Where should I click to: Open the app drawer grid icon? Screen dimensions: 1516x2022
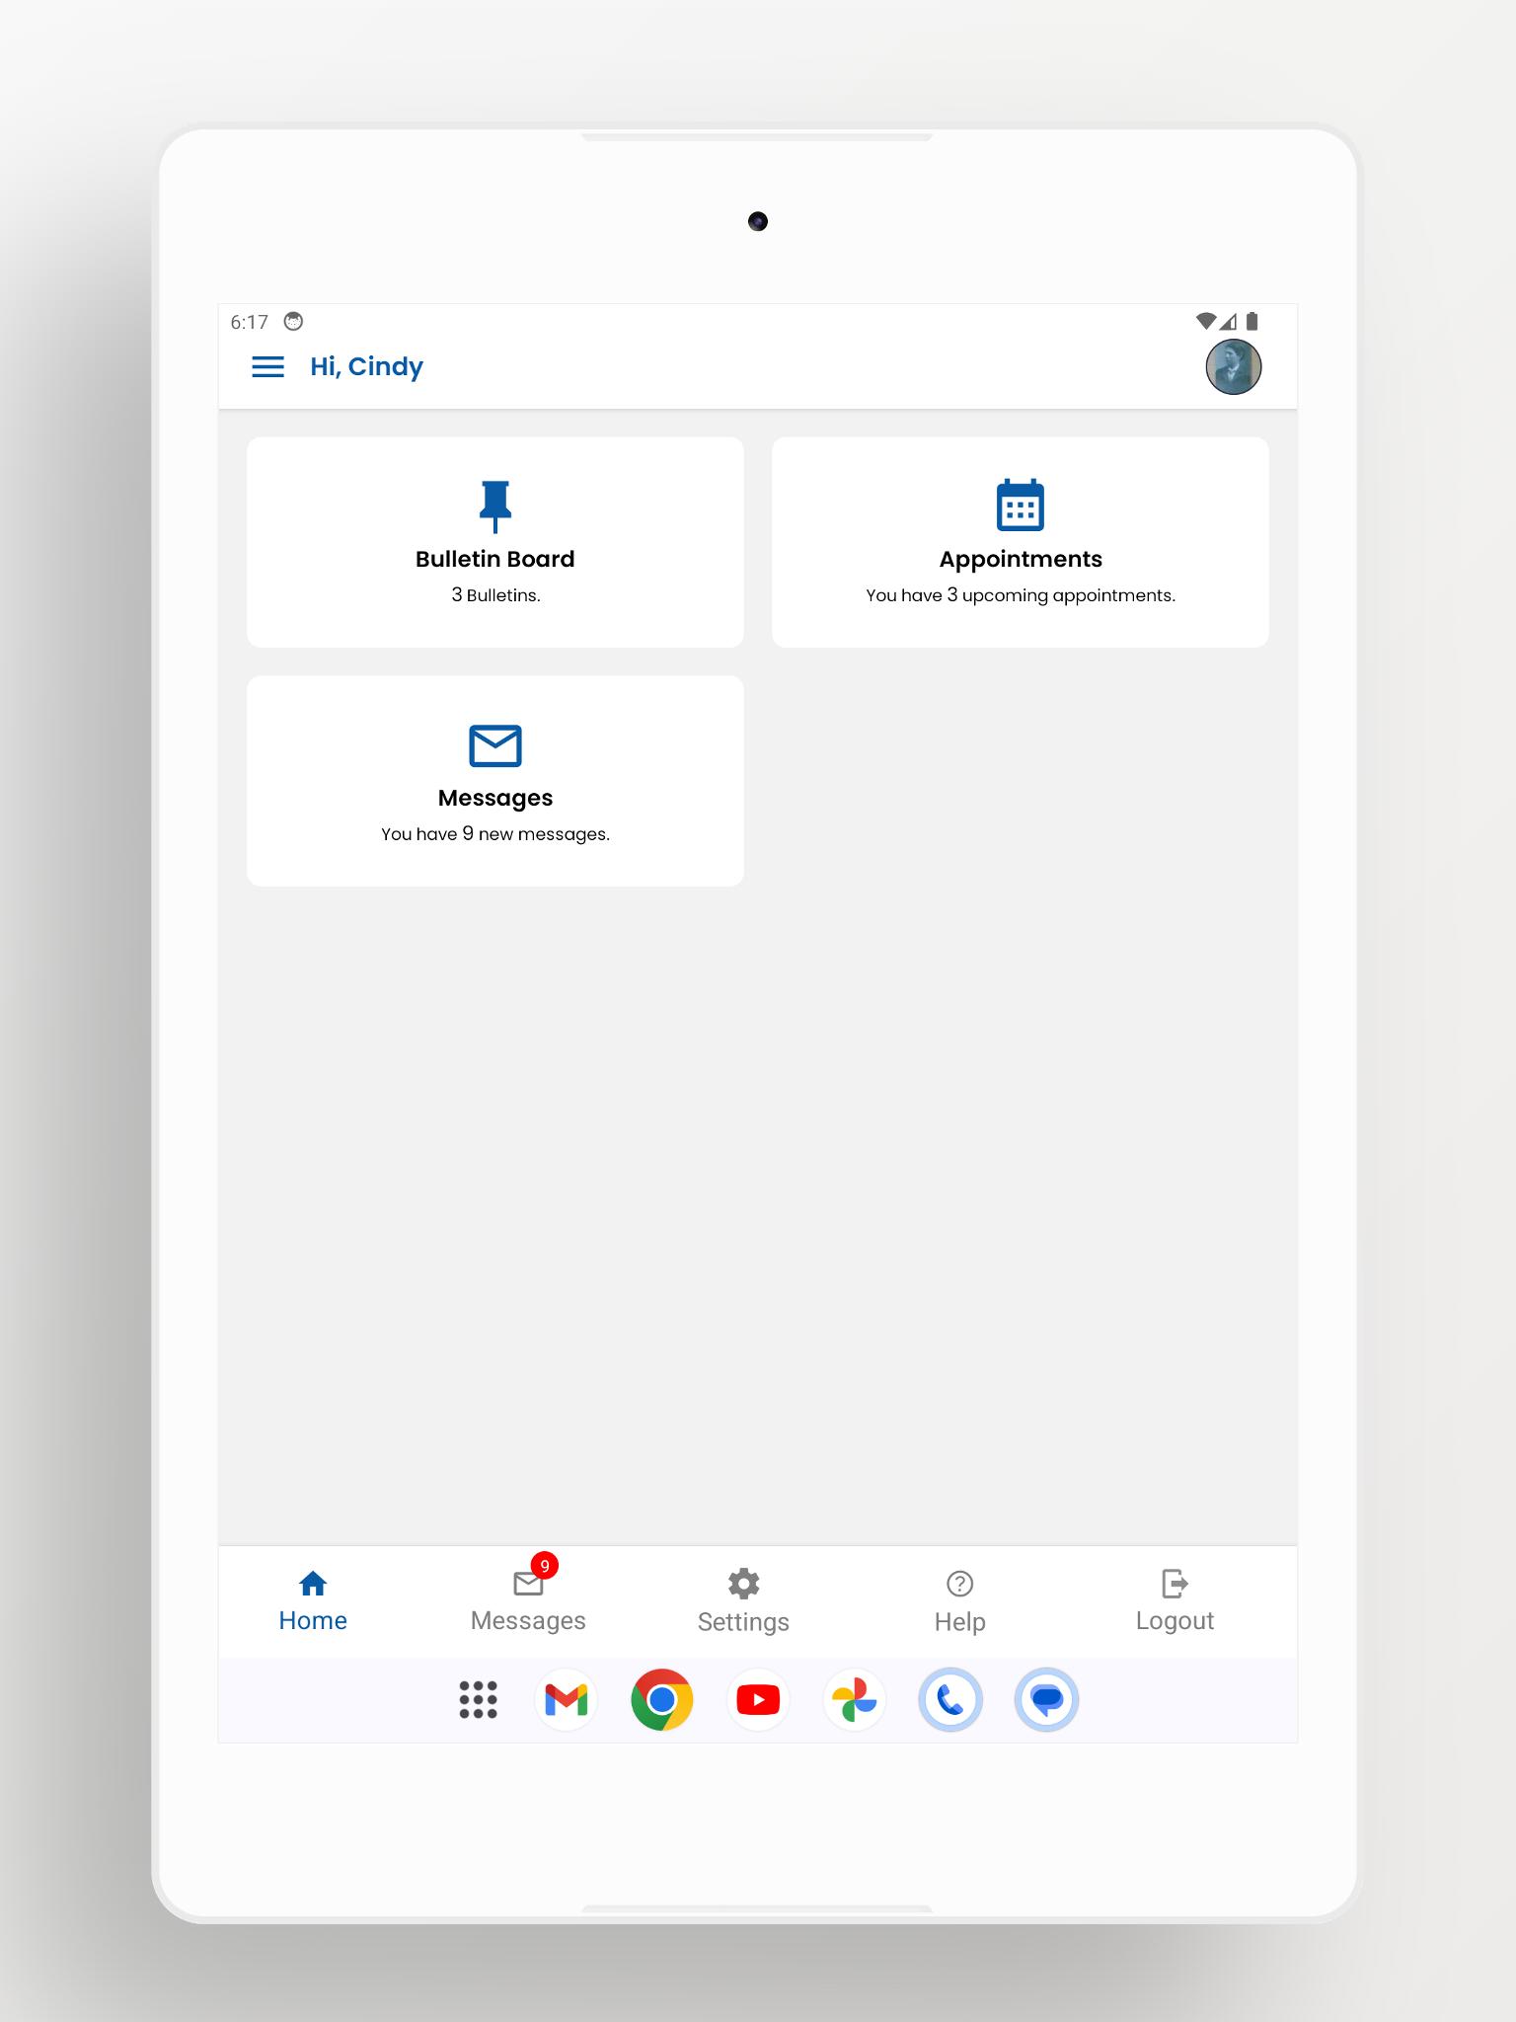pyautogui.click(x=479, y=1700)
